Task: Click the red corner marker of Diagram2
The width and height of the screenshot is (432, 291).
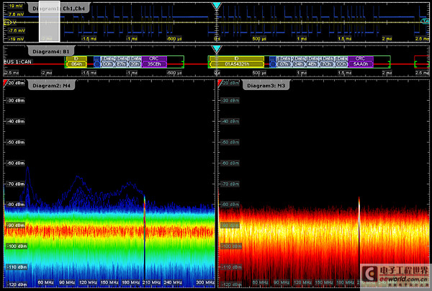Action: [x=6, y=83]
